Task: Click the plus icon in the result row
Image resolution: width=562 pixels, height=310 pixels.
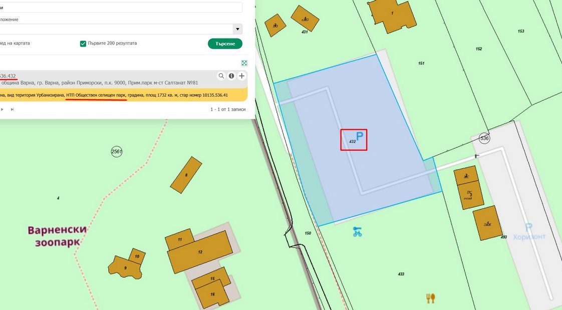Action: tap(242, 76)
